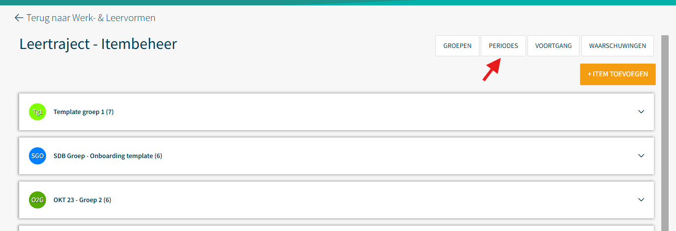Select 'SDB Groep - Onboarding template (6)' label

click(x=107, y=156)
